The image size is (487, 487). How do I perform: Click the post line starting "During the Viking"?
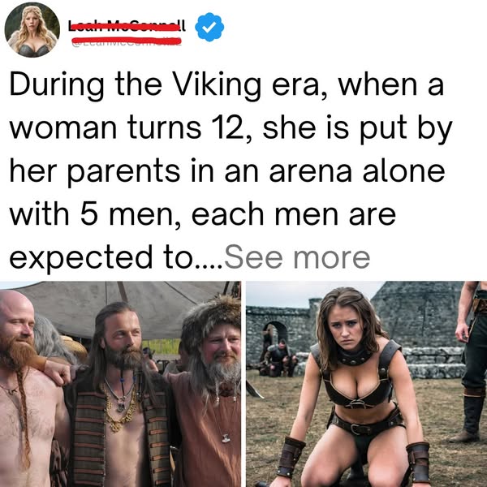[226, 84]
